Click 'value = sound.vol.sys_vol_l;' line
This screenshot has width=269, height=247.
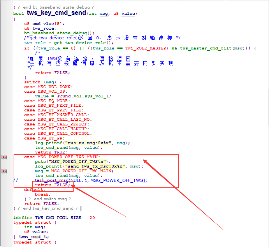tap(73, 96)
